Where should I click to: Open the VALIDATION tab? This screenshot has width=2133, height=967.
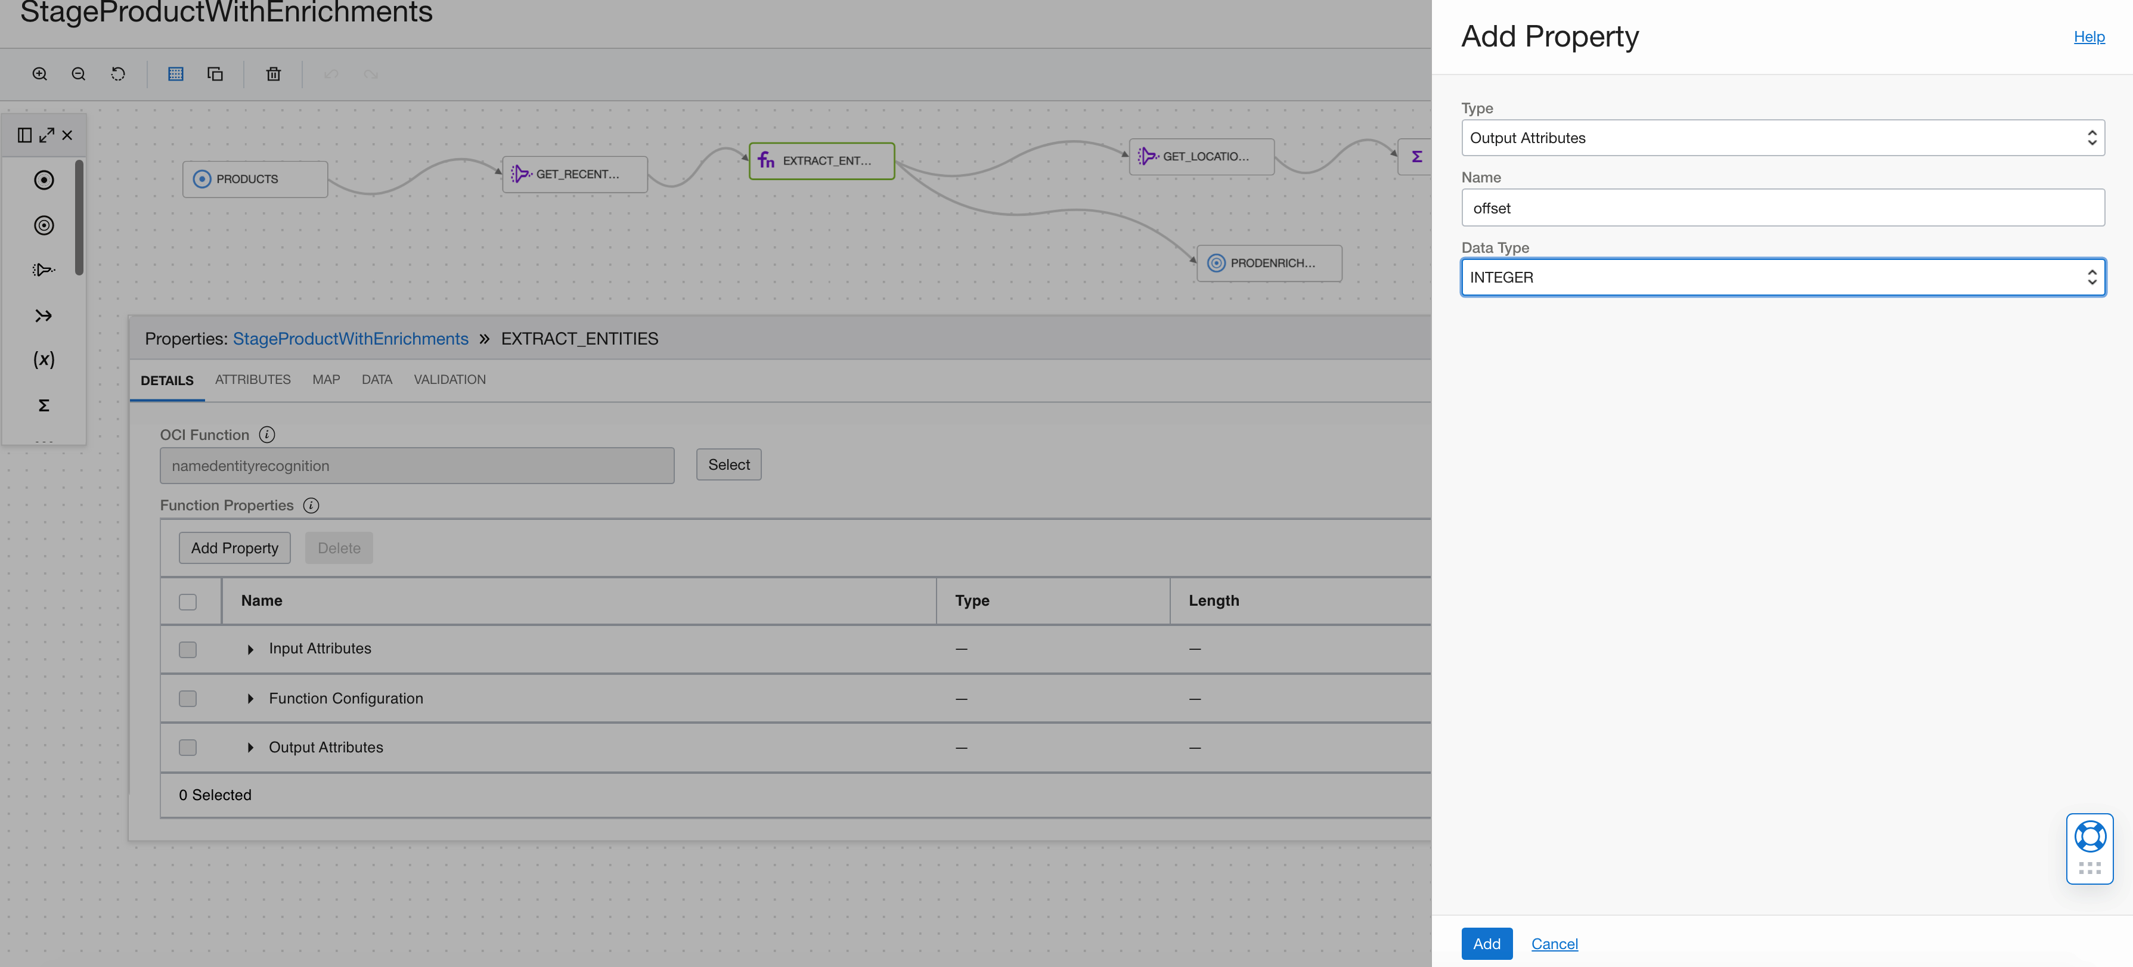pyautogui.click(x=449, y=379)
